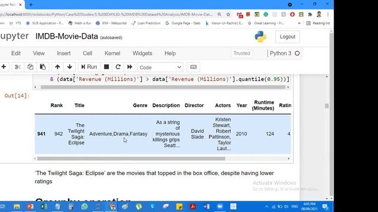Bookmark this page with the star icon
The image size is (378, 212).
coord(228,14)
